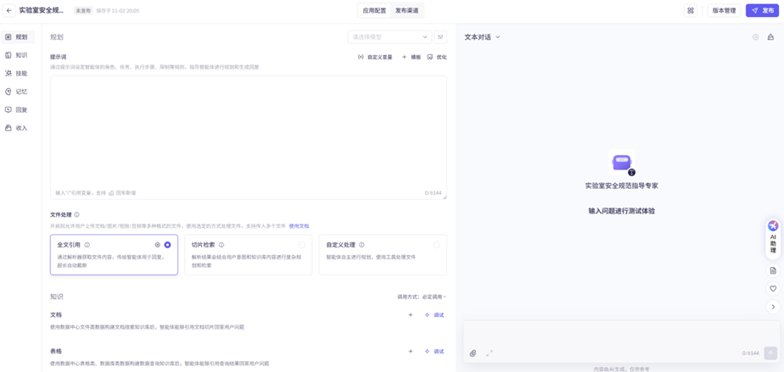Add a document with 文档 plus icon
Screen dimensions: 784x372
click(411, 315)
